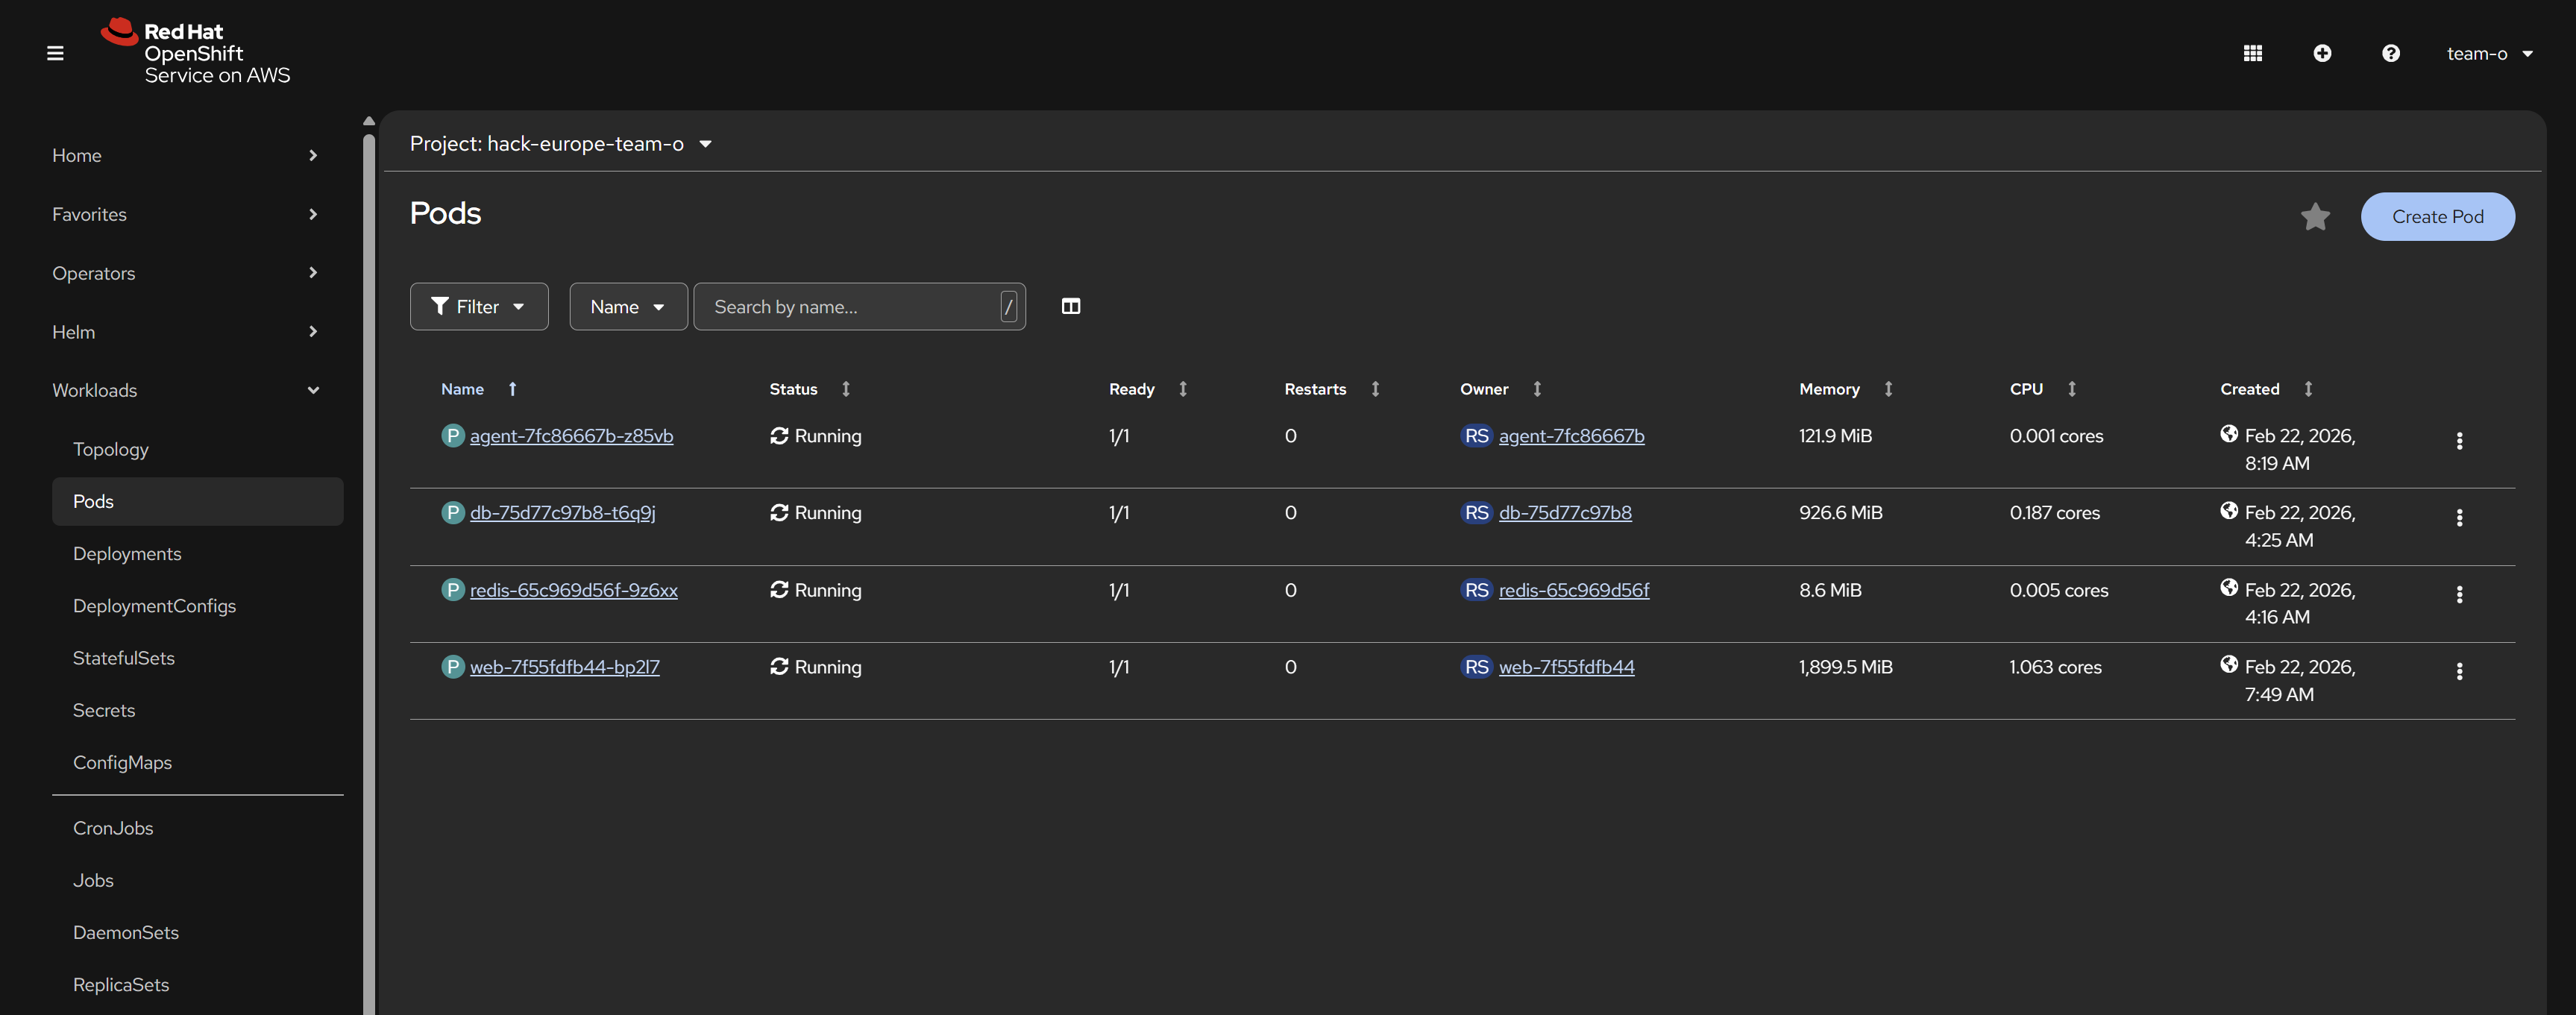Open the project selector dropdown
2576x1015 pixels.
pos(560,144)
